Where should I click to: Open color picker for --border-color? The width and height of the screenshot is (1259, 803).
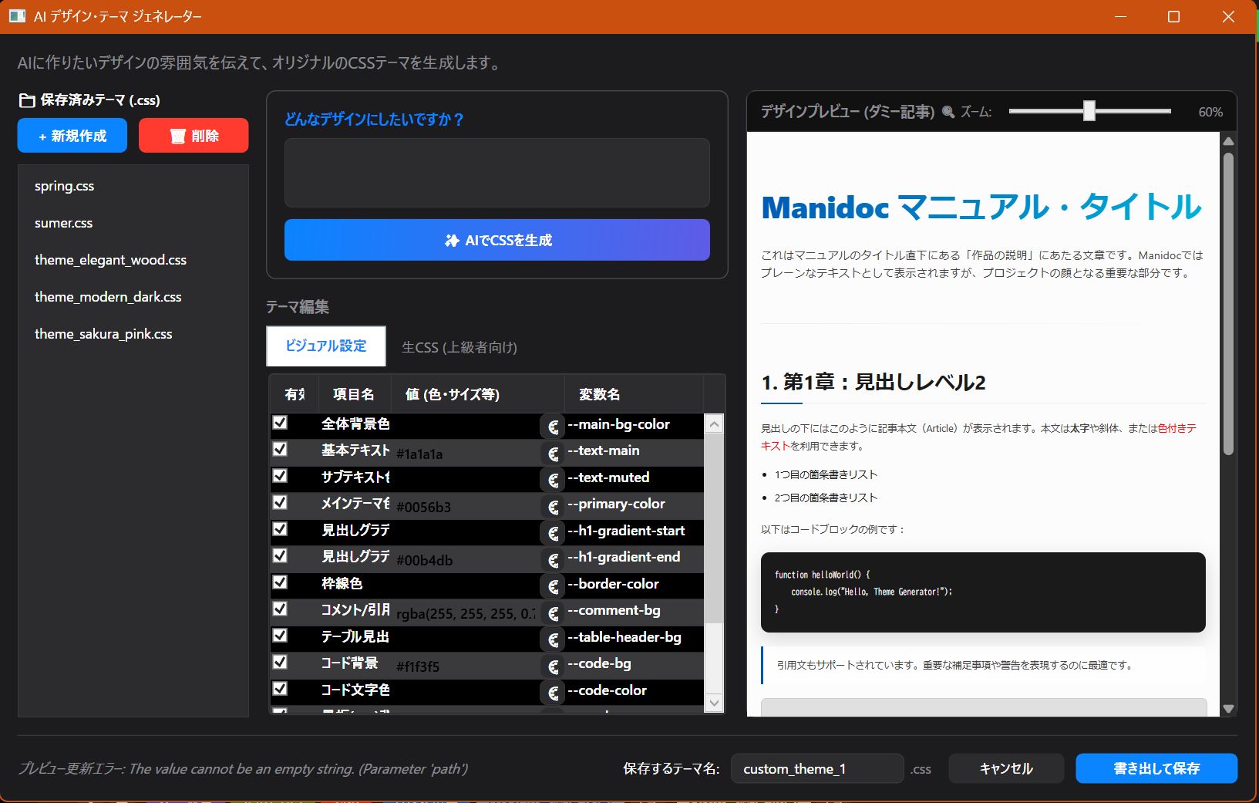coord(552,584)
